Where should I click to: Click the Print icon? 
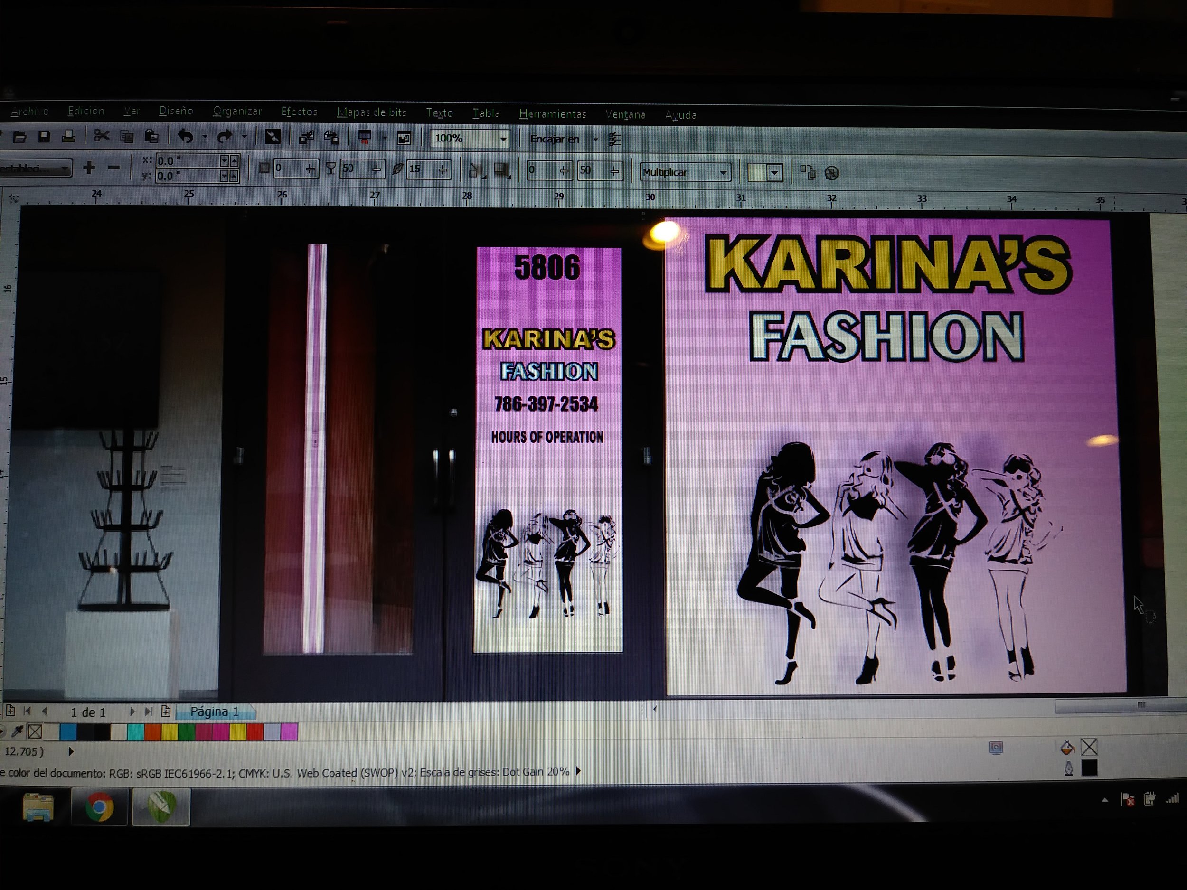pyautogui.click(x=68, y=137)
